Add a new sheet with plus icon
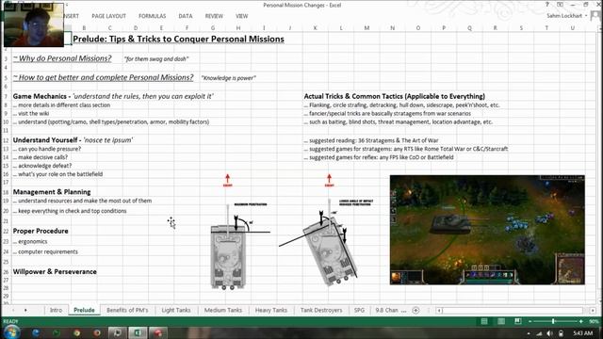 pyautogui.click(x=416, y=310)
